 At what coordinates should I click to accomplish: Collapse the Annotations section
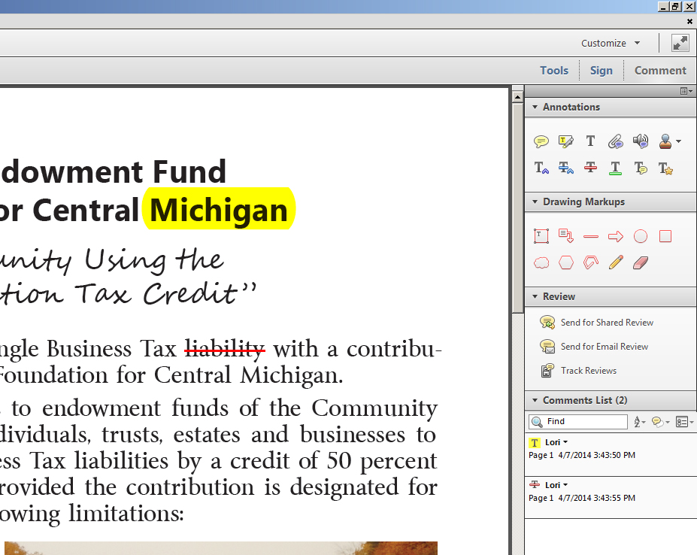(x=535, y=108)
